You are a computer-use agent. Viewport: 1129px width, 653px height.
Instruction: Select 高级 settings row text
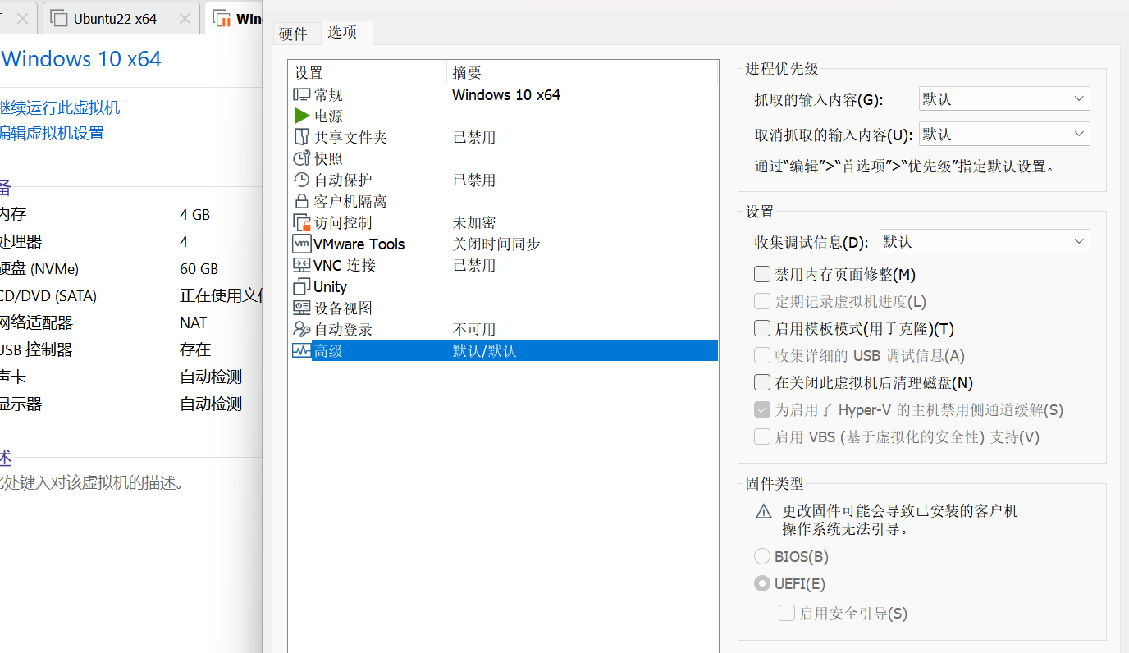pos(328,351)
